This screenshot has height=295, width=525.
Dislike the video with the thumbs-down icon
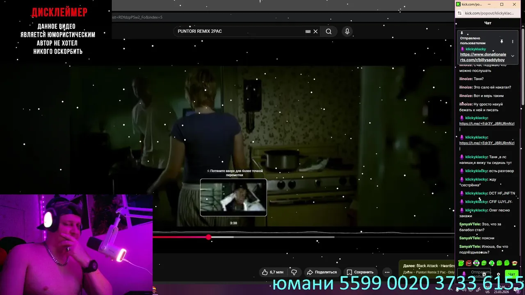click(294, 272)
